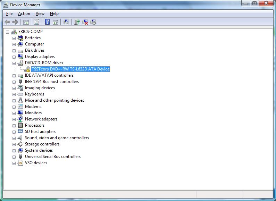Select TSSTcorp DVD+-RW TS-L632D ATA Device
276x201 pixels.
point(70,69)
